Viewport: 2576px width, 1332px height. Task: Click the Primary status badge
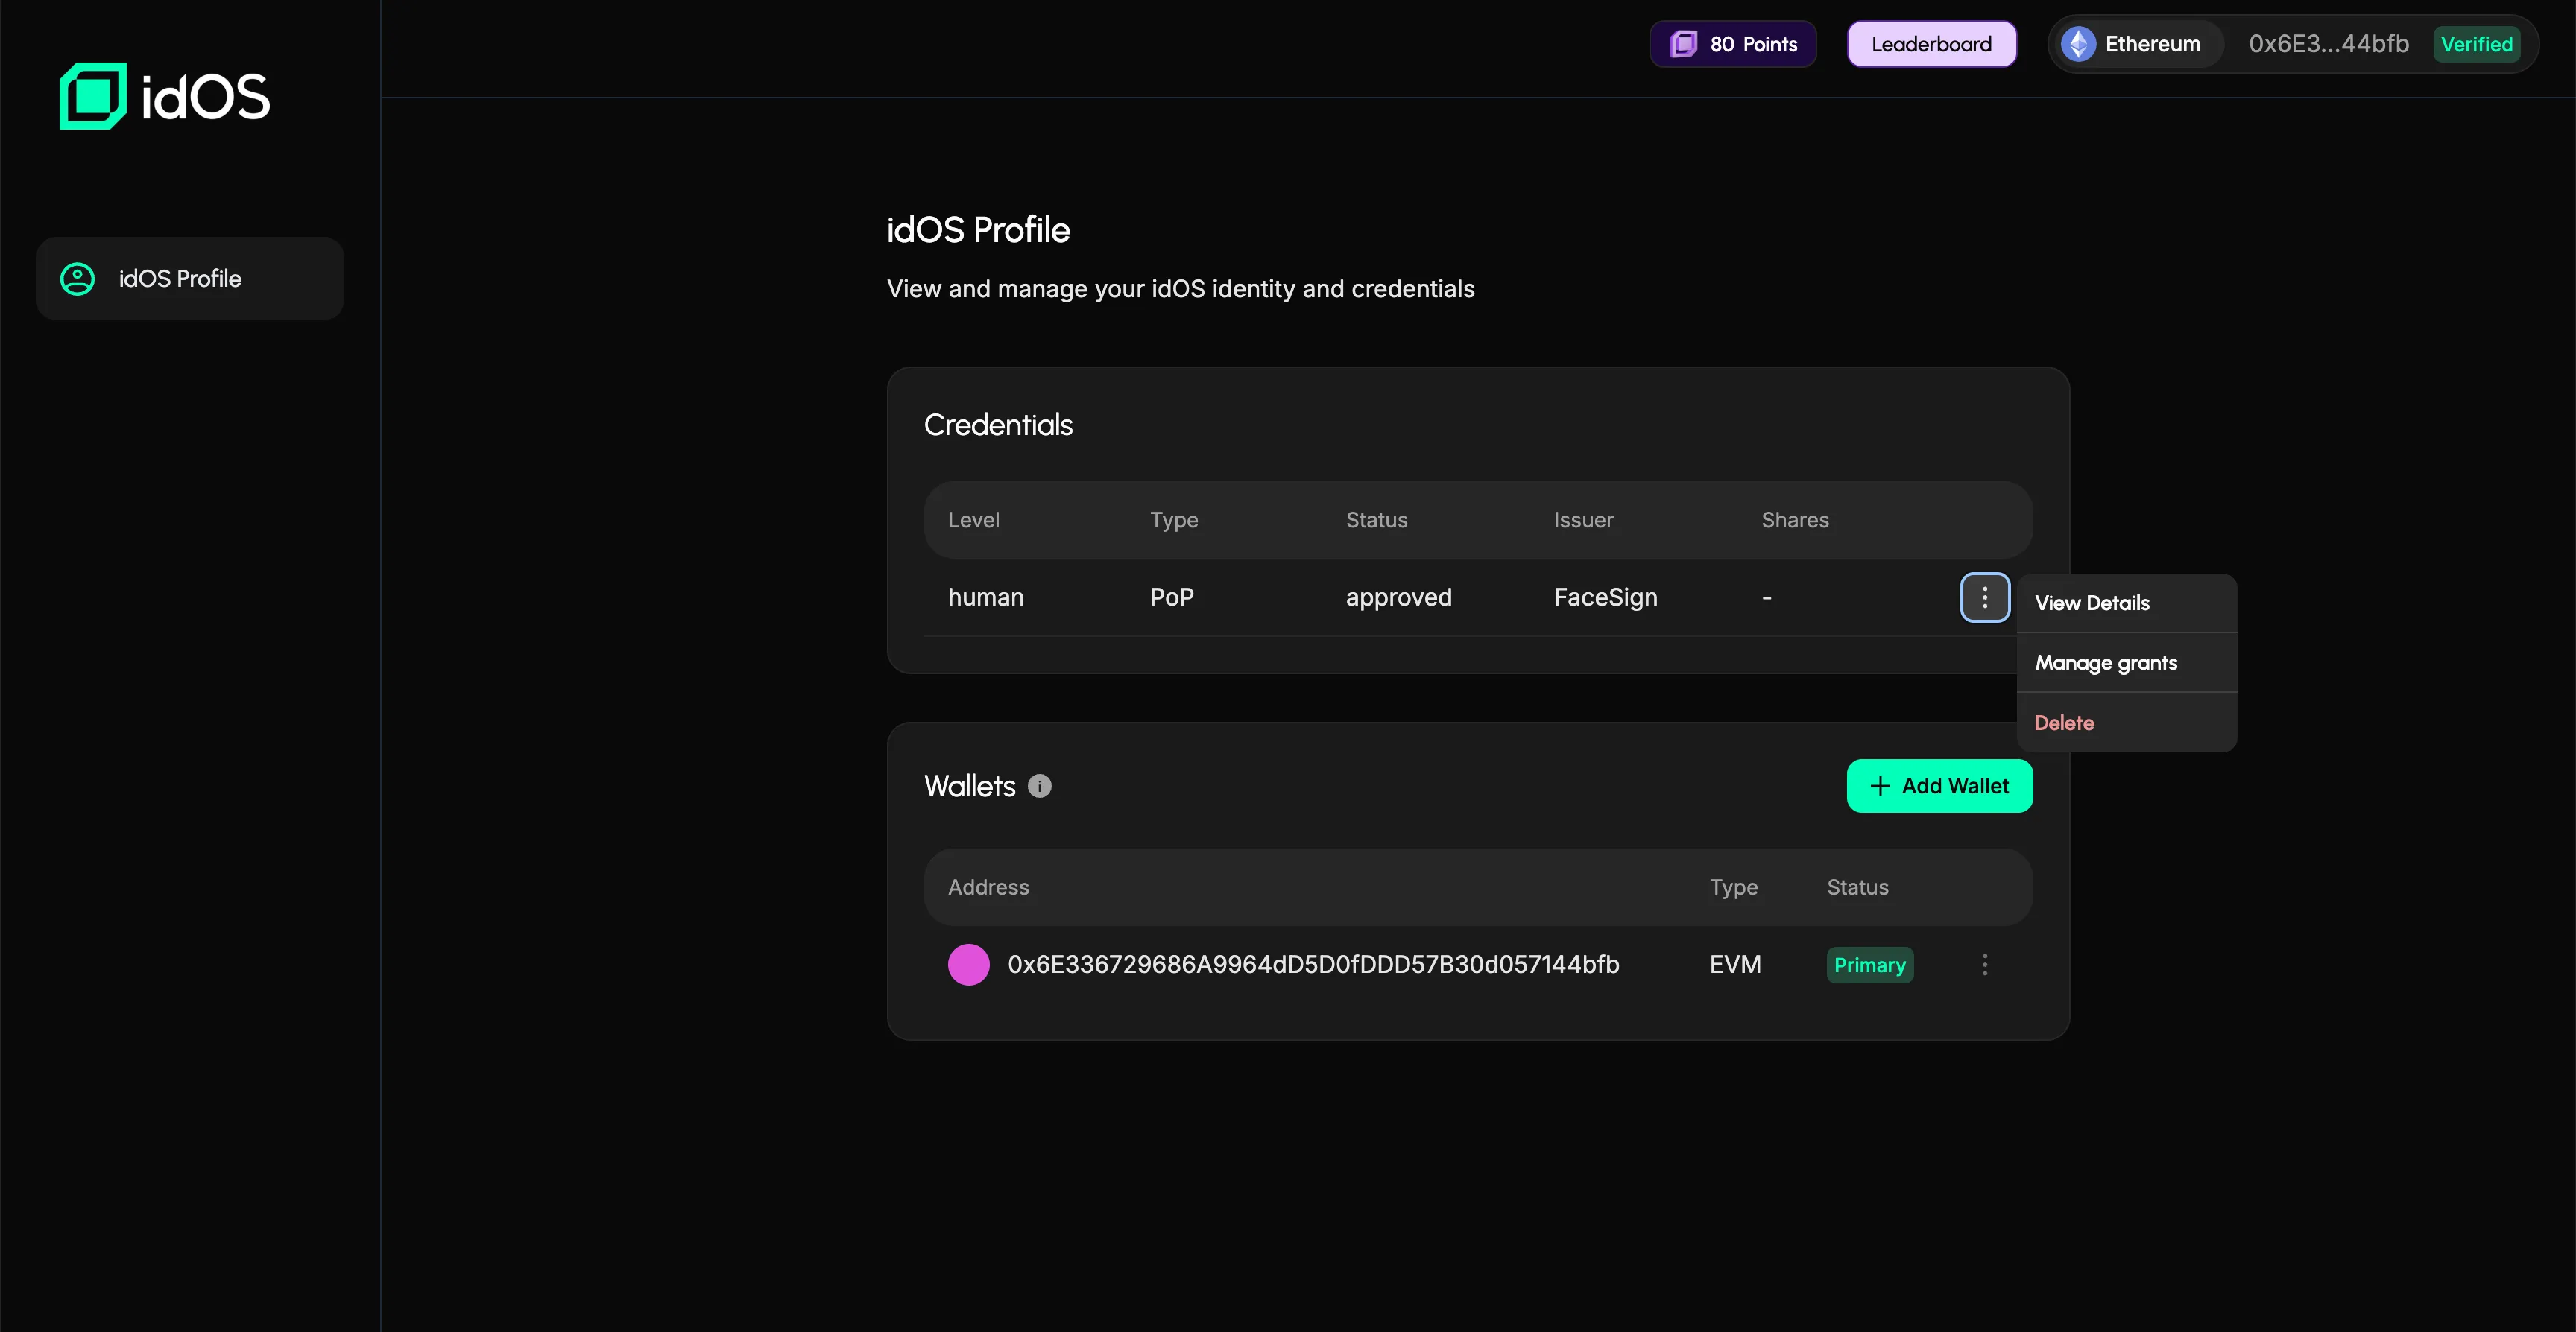[x=1869, y=964]
